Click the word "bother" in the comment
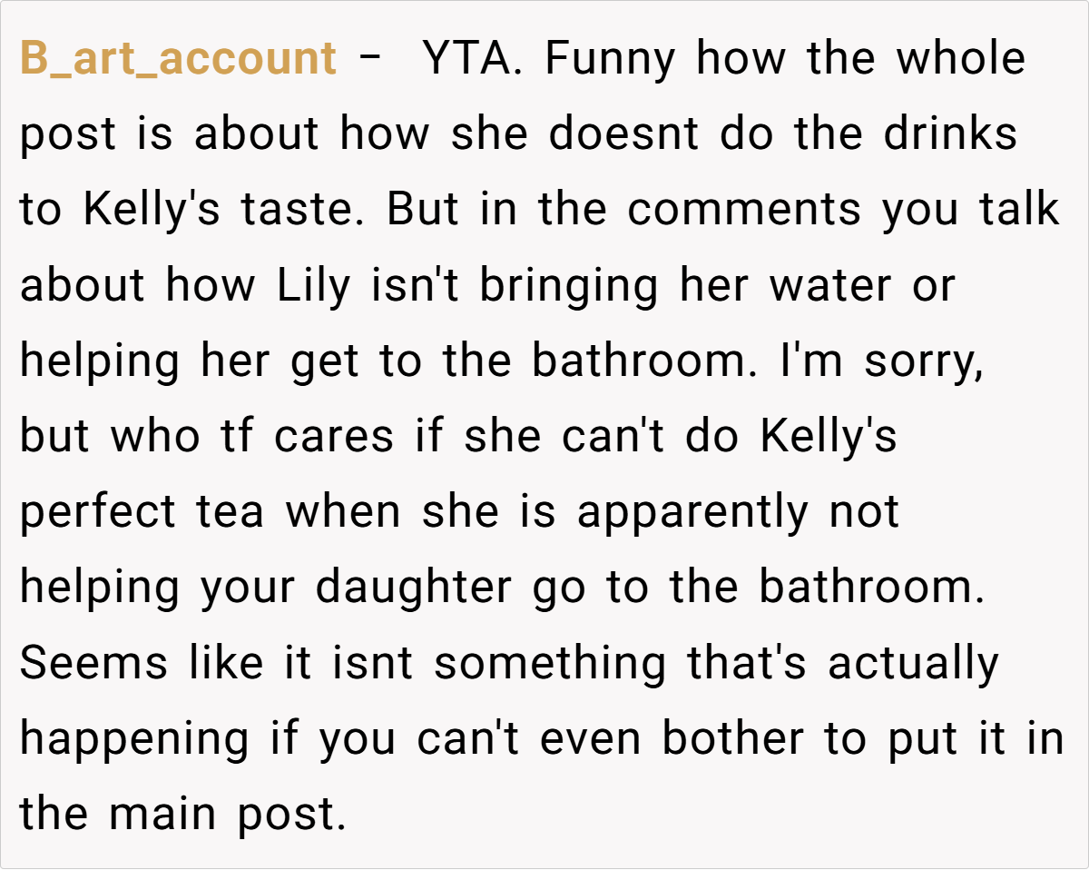This screenshot has width=1089, height=870. coord(732,738)
